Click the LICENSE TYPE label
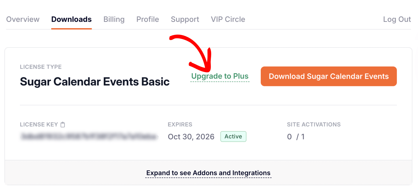 (40, 67)
